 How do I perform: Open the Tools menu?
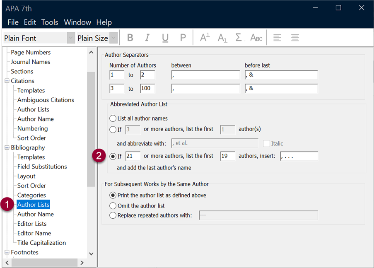coord(50,22)
